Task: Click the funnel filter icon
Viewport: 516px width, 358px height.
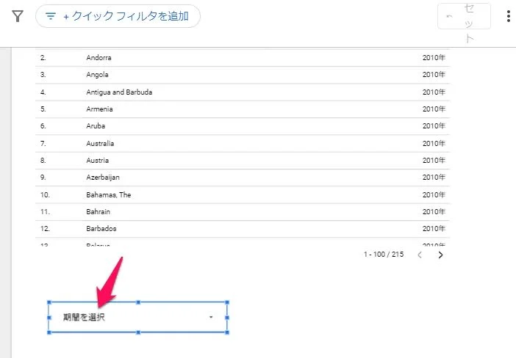Action: point(18,16)
